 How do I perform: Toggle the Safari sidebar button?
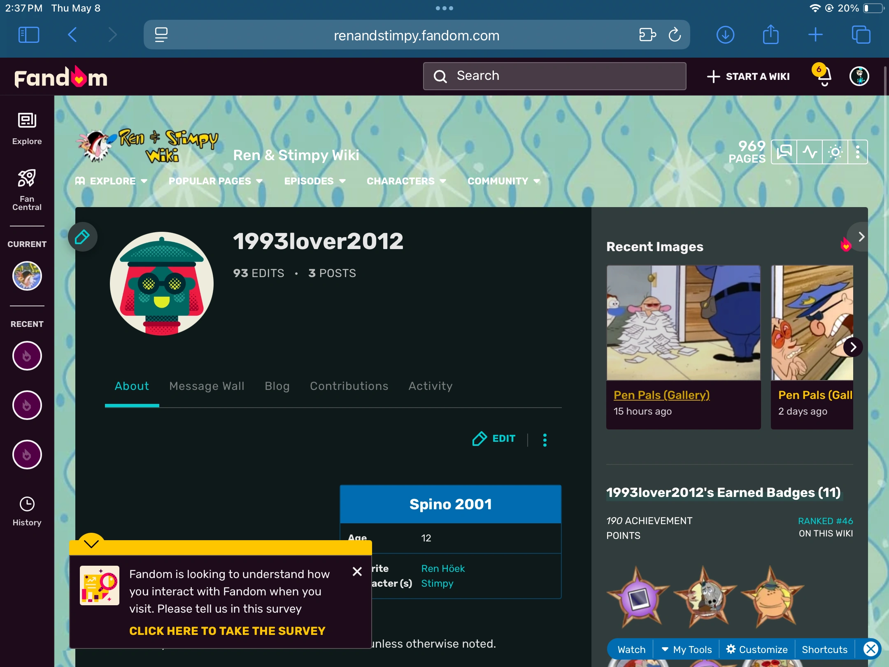click(x=29, y=35)
